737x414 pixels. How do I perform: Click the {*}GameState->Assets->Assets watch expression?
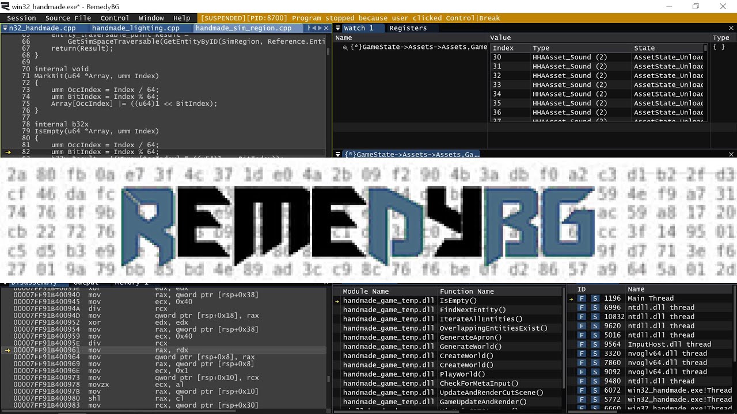pyautogui.click(x=418, y=48)
